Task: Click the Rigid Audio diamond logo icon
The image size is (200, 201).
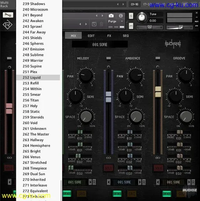Action: click(7, 25)
